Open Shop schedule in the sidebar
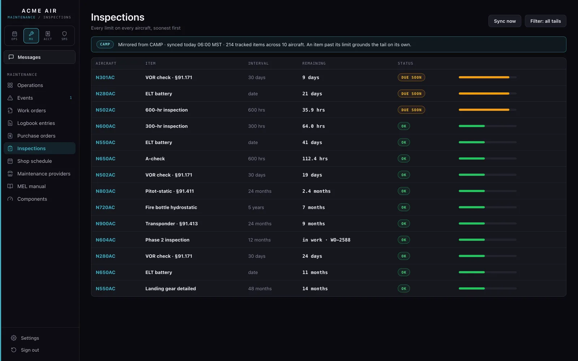The height and width of the screenshot is (361, 578). (40, 161)
